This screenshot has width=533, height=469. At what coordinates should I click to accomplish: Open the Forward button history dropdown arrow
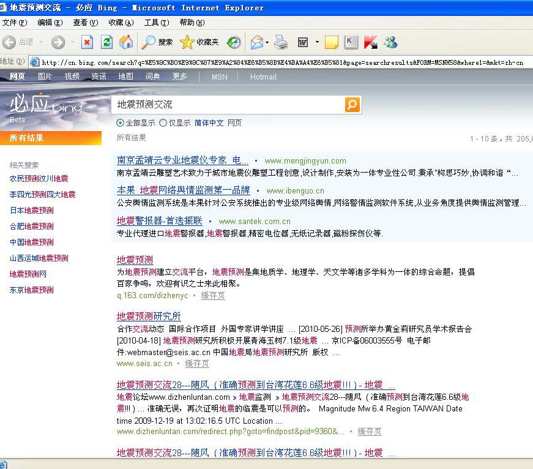click(72, 42)
